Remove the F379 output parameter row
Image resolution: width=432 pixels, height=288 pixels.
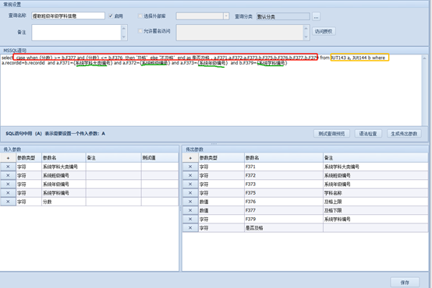pos(190,220)
